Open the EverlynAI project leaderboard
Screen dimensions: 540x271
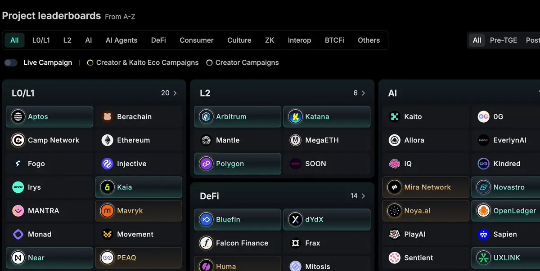pyautogui.click(x=505, y=140)
